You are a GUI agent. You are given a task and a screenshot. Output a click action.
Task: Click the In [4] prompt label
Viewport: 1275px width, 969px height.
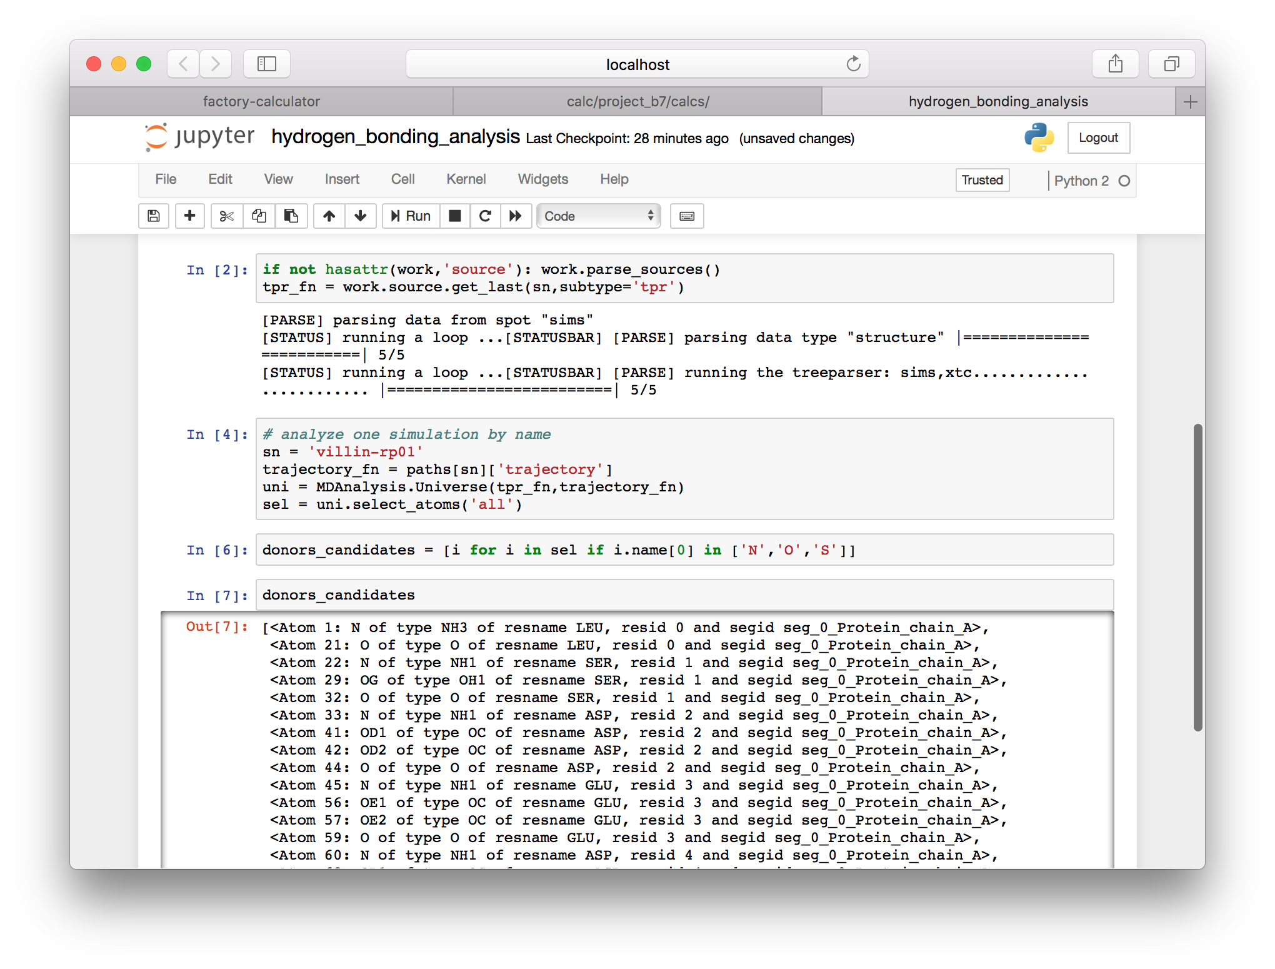tap(217, 434)
